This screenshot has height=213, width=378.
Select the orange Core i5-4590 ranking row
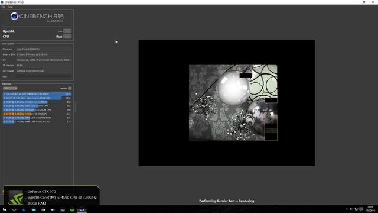click(37, 114)
